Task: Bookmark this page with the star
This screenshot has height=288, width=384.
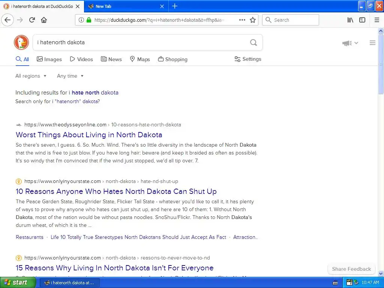Action: [x=253, y=20]
